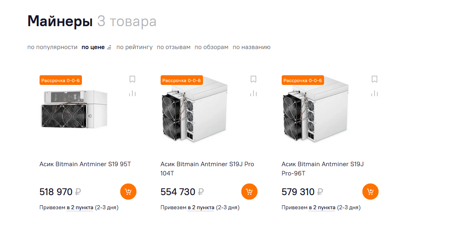Compare the Antminer S19J Pro 104T
This screenshot has width=452, height=235.
(253, 93)
